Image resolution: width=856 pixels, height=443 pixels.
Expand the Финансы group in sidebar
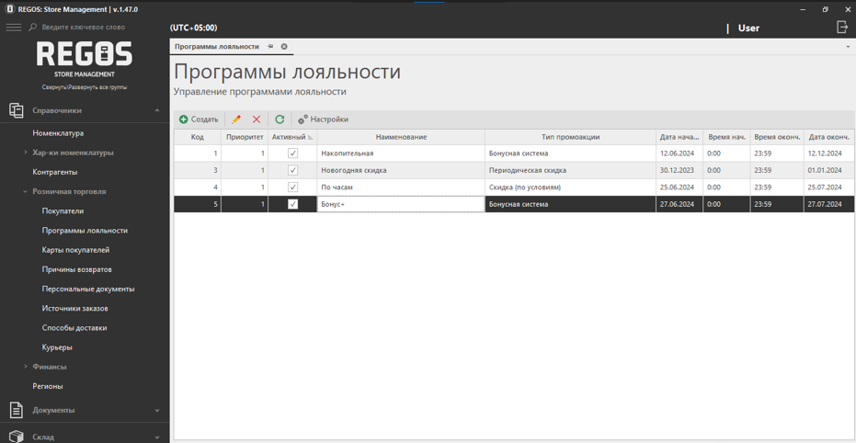[26, 367]
